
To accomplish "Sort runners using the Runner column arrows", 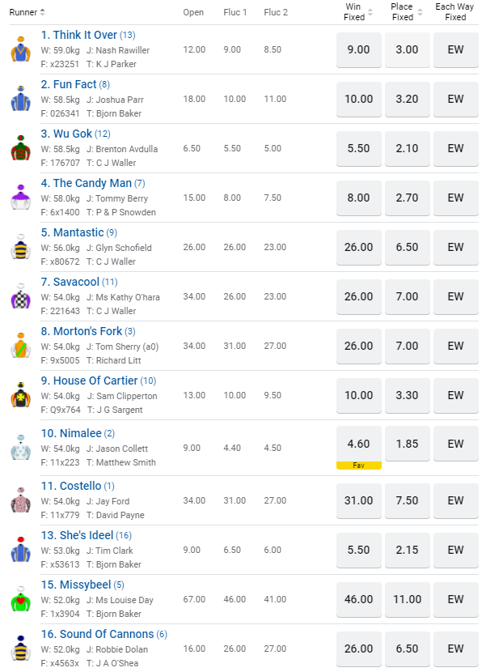I will click(43, 12).
